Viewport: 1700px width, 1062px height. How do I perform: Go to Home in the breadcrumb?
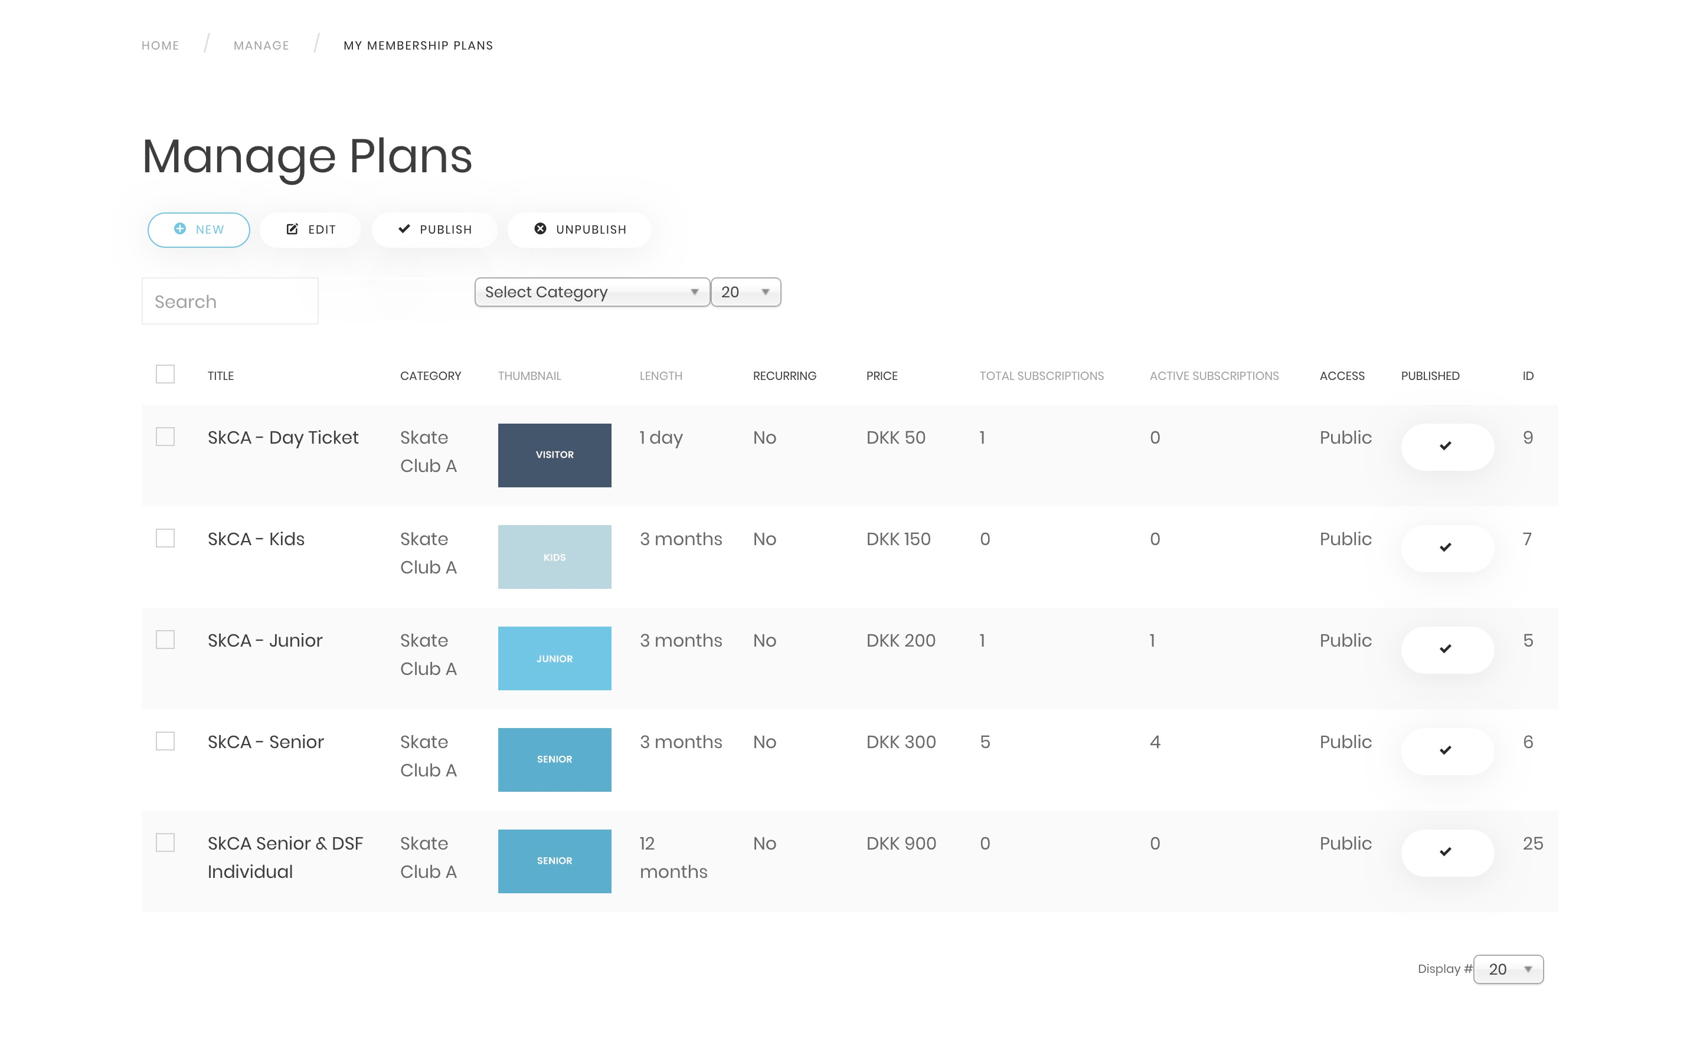tap(160, 45)
